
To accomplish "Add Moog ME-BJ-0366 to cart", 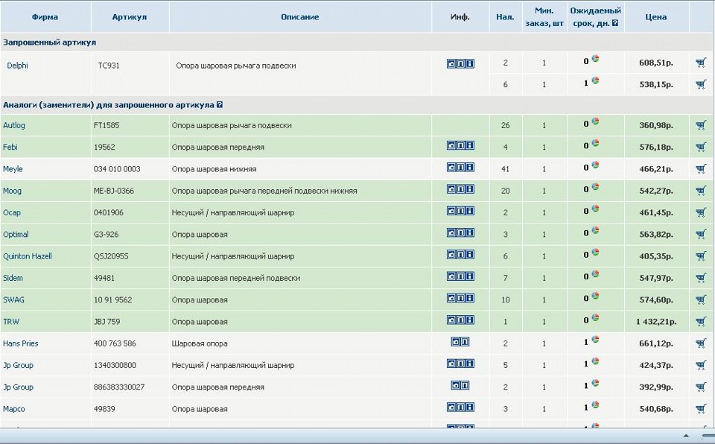I will click(x=701, y=191).
